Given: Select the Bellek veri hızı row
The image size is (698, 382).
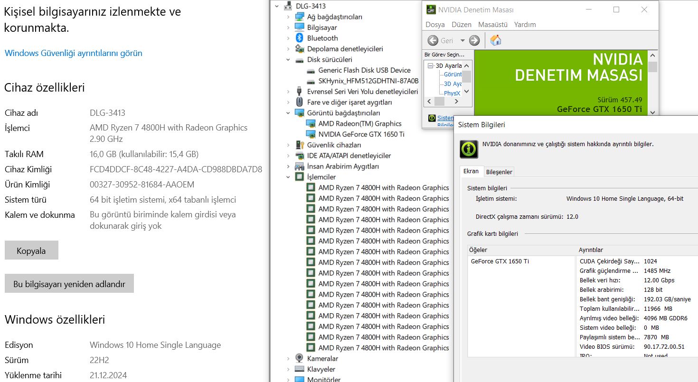Looking at the screenshot, I should 638,280.
